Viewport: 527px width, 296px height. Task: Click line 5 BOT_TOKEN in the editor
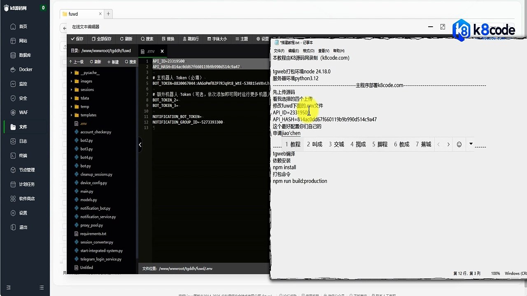211,83
